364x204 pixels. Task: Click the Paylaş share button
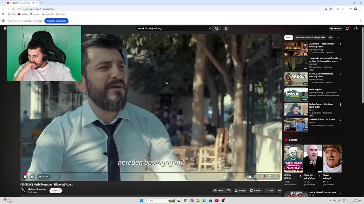240,191
